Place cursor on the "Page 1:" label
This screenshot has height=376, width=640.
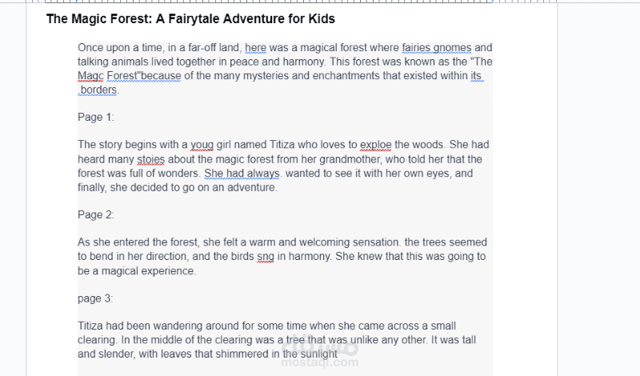coord(95,117)
